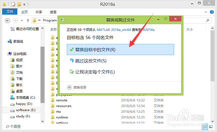The image size is (217, 132).
Task: Click the new folder quick access icon
Action: [19, 4]
